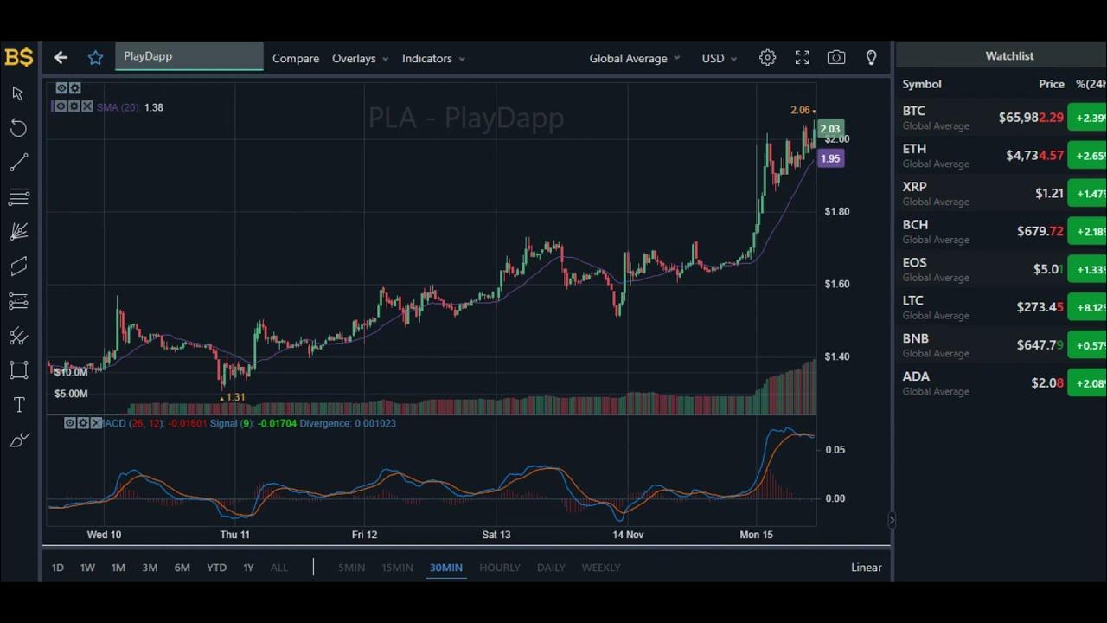Switch to WEEKLY interval
Image resolution: width=1107 pixels, height=623 pixels.
click(x=601, y=568)
